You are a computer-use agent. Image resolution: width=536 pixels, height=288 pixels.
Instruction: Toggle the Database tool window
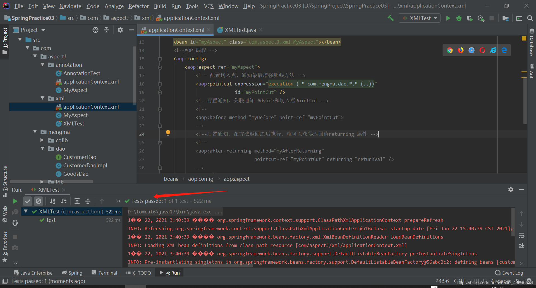[x=532, y=42]
